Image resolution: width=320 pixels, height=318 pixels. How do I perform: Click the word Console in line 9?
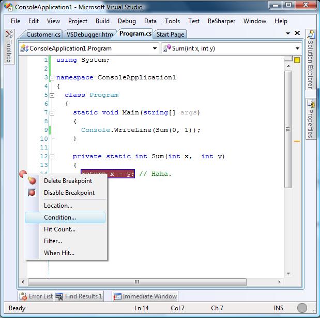96,130
